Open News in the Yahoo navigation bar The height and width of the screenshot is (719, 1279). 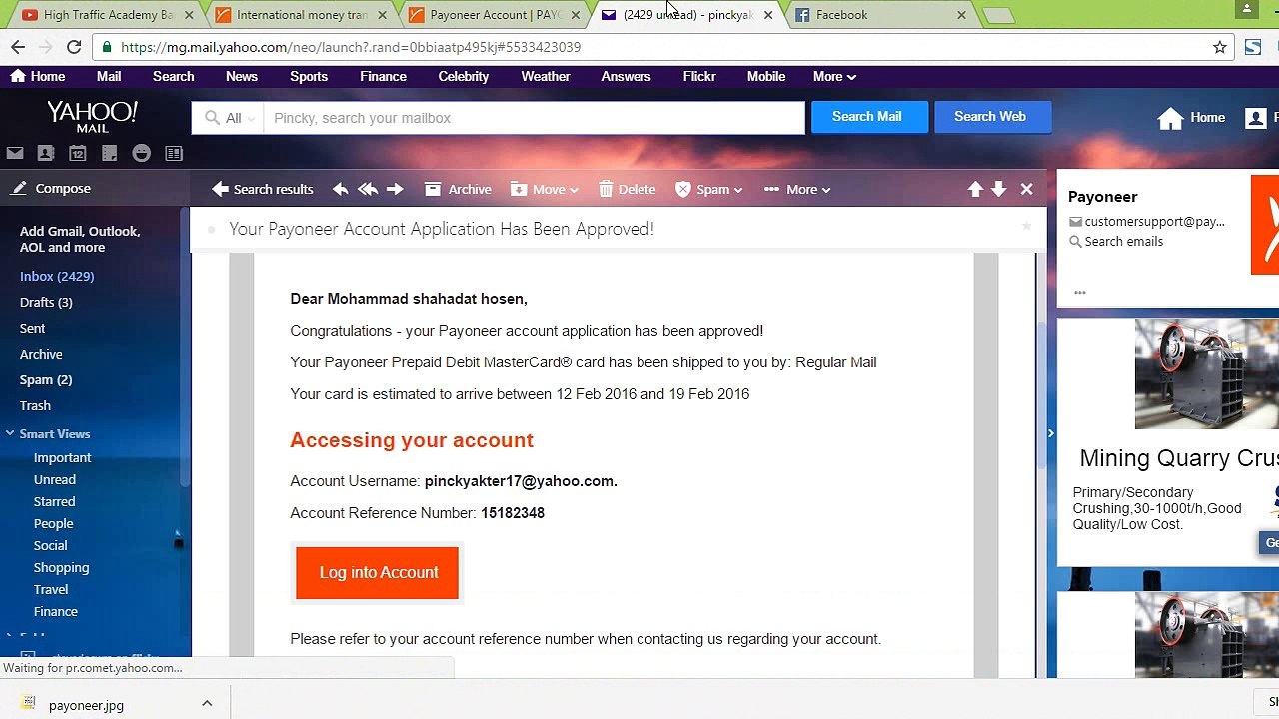click(x=242, y=76)
